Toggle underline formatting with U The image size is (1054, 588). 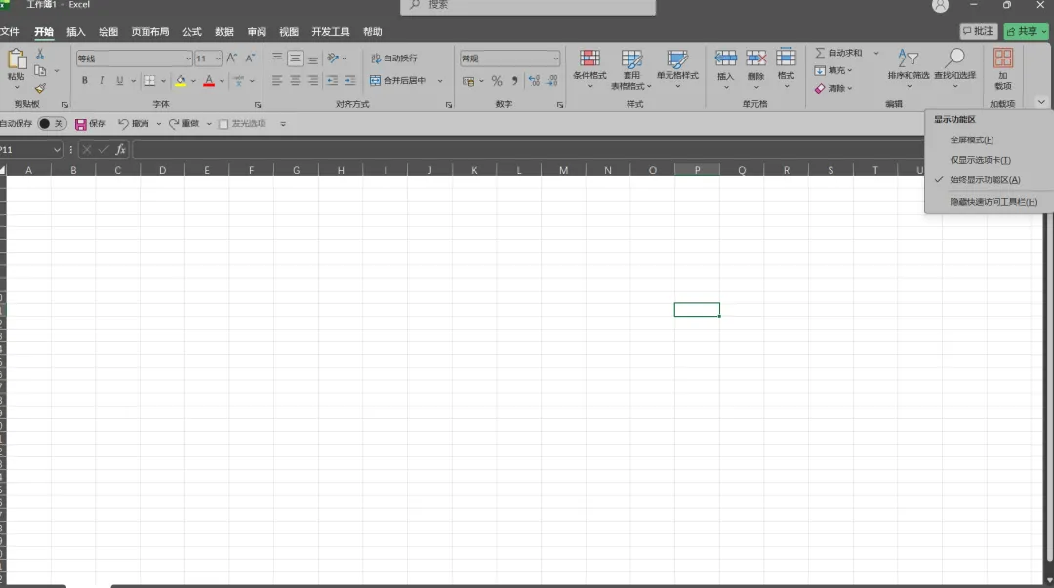point(120,81)
